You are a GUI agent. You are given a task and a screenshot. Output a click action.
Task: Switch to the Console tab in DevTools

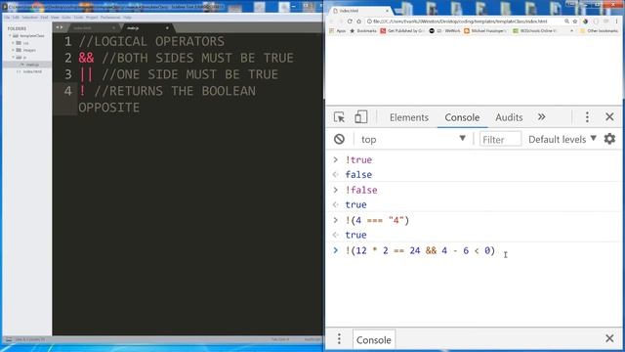coord(462,117)
